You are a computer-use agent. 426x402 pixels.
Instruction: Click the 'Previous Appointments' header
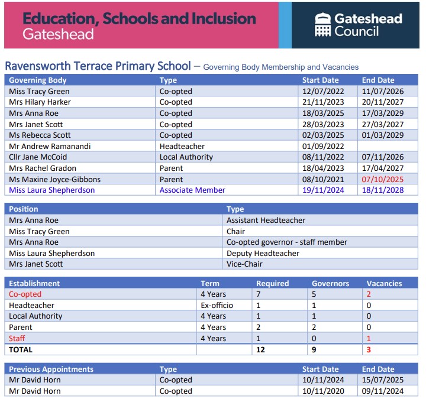[x=51, y=369]
